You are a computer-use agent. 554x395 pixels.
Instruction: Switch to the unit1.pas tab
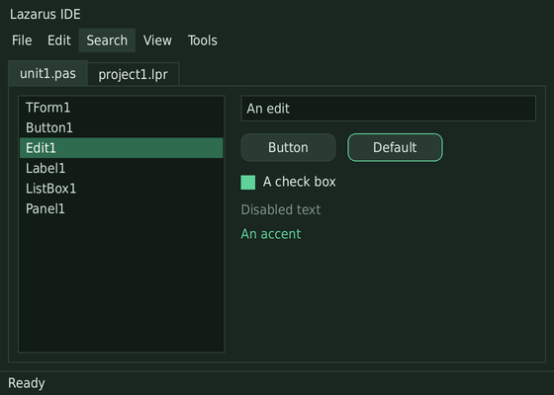click(x=47, y=73)
